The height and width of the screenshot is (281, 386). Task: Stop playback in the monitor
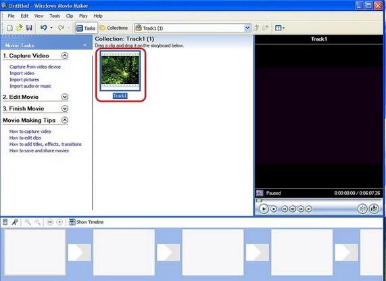tap(274, 209)
